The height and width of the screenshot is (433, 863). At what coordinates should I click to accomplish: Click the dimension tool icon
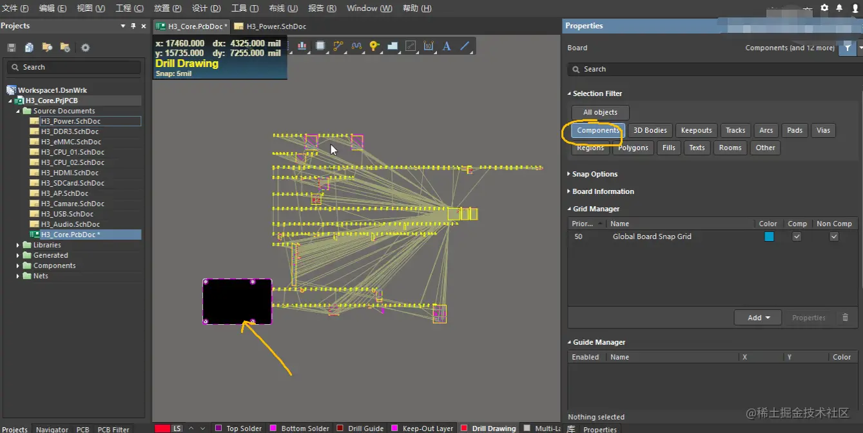click(x=428, y=46)
